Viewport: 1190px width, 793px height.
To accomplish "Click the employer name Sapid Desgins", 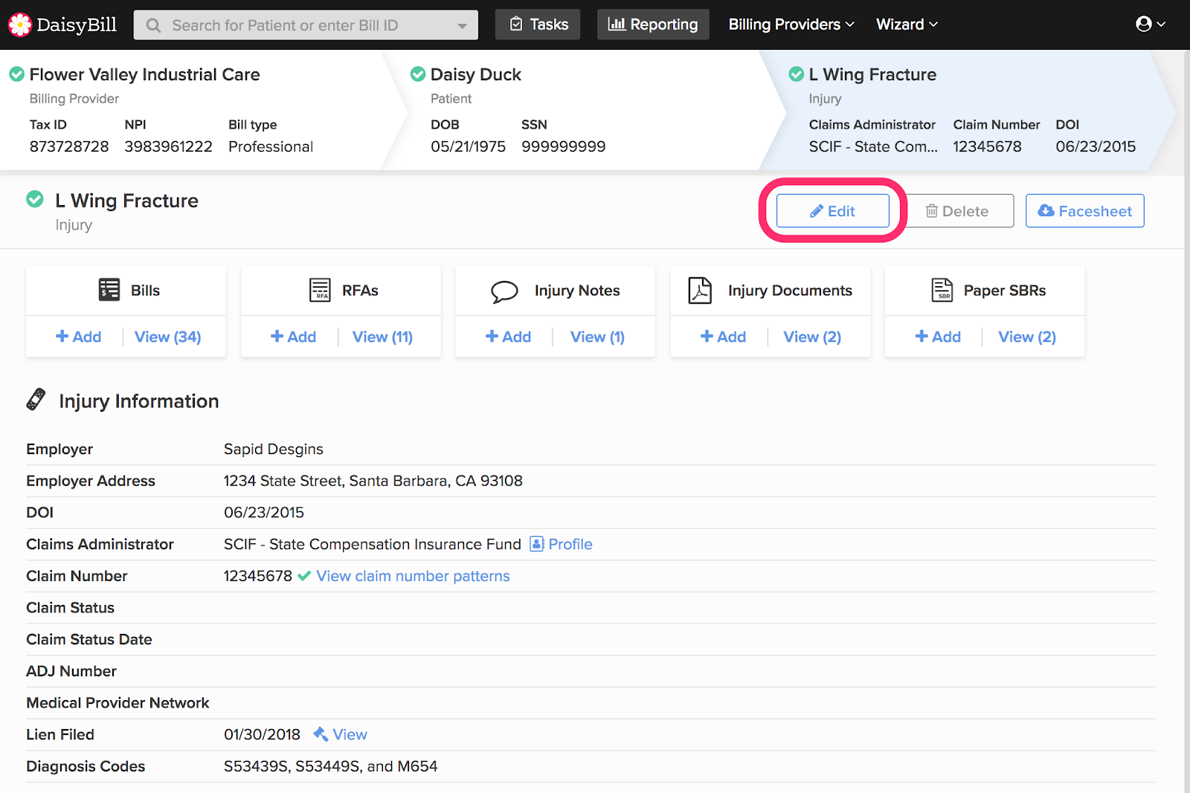I will coord(274,449).
